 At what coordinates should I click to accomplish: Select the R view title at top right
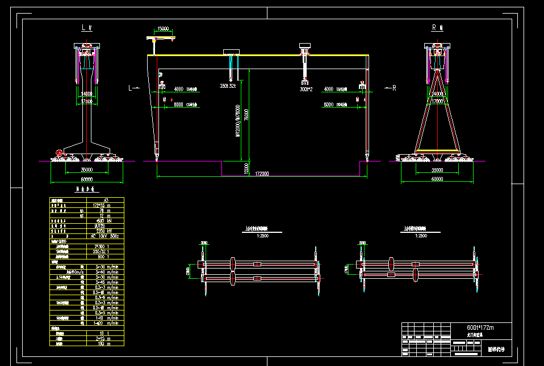437,27
